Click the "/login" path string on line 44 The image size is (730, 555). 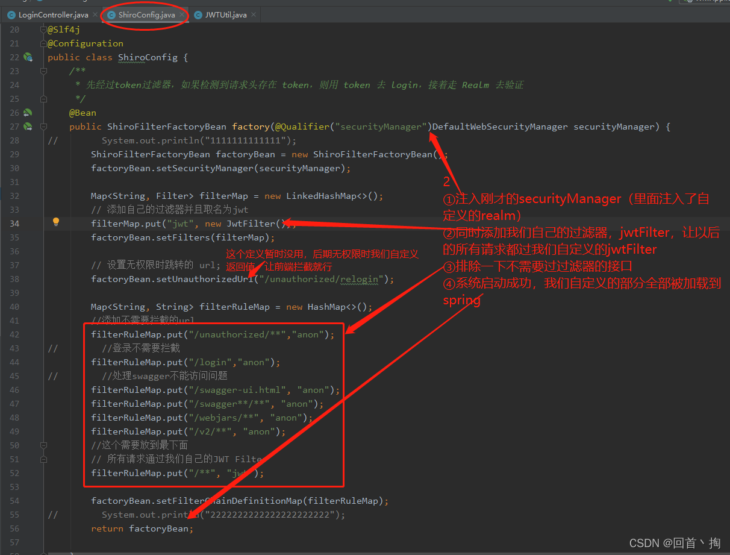click(x=210, y=362)
